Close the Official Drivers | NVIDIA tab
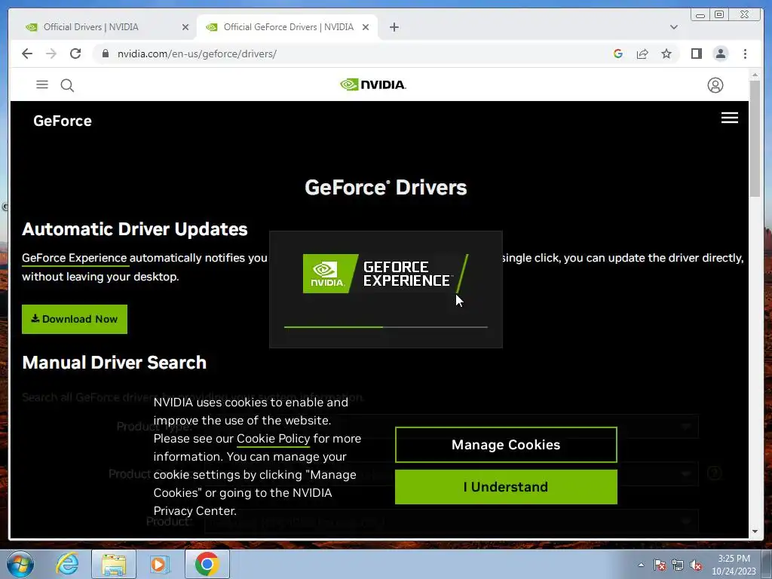 point(185,27)
